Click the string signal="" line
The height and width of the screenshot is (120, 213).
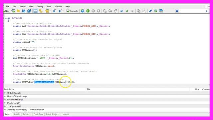(24, 42)
